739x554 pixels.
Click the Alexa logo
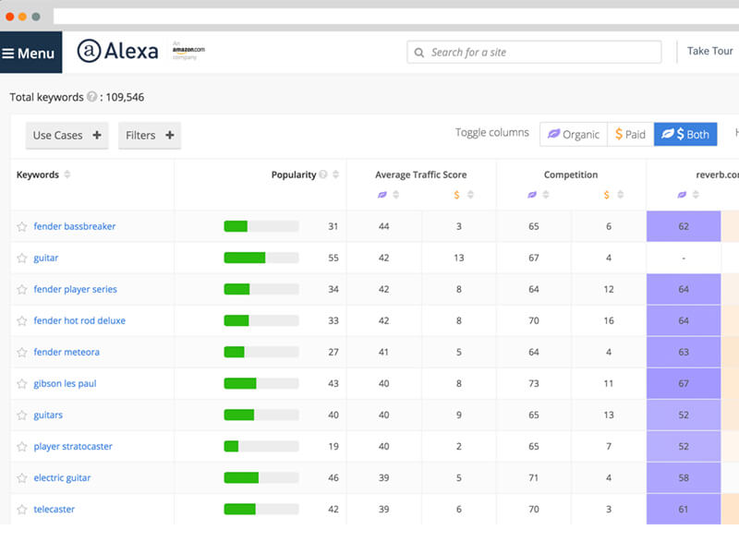tap(118, 51)
